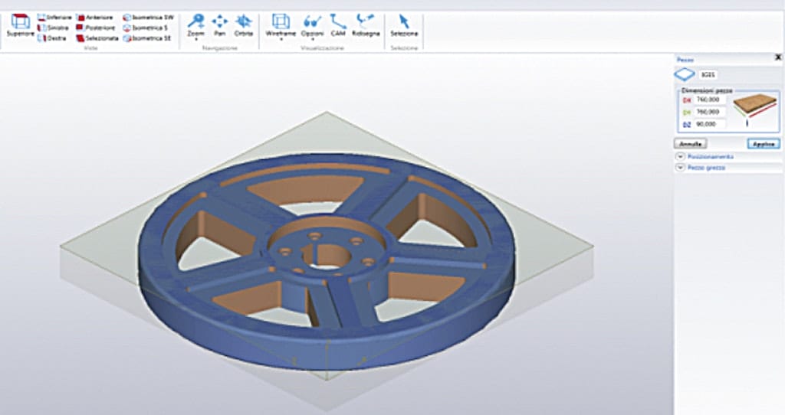Click the Annulla button
The height and width of the screenshot is (415, 785).
point(690,143)
